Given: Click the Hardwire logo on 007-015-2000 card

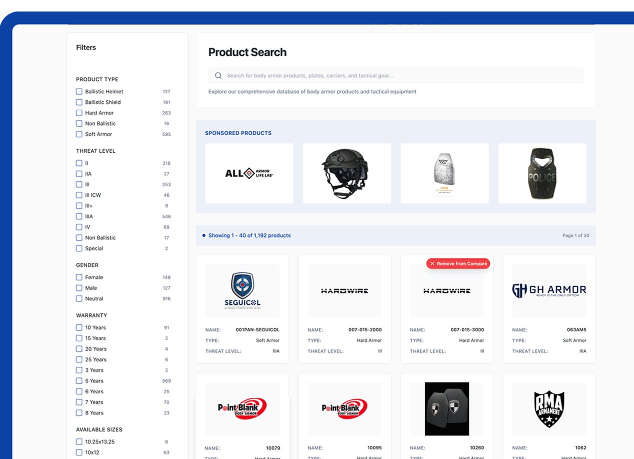Looking at the screenshot, I should click(344, 290).
